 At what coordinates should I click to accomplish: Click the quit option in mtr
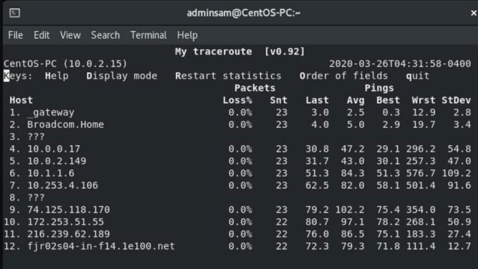pyautogui.click(x=418, y=76)
